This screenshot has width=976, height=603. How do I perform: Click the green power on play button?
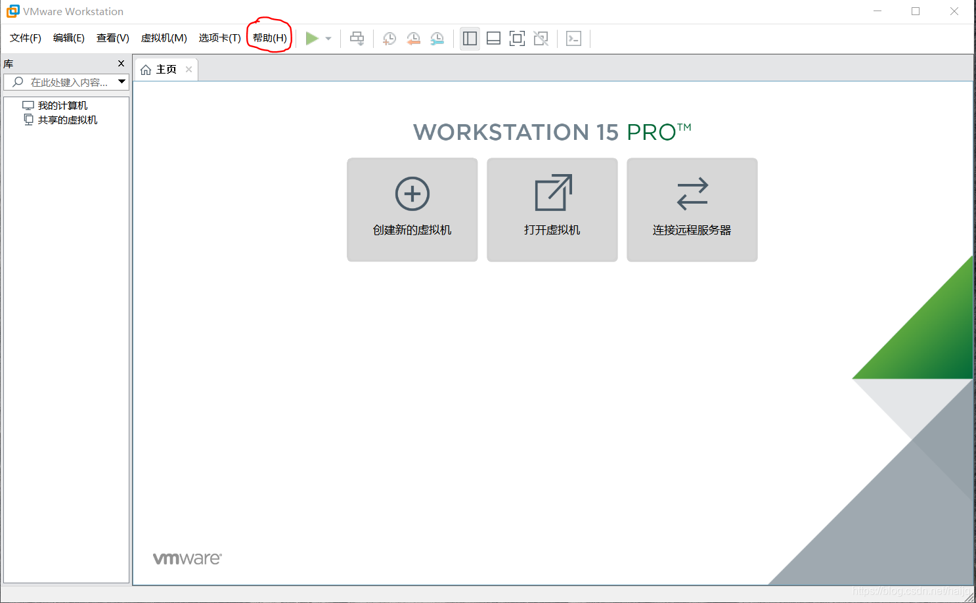(x=312, y=39)
